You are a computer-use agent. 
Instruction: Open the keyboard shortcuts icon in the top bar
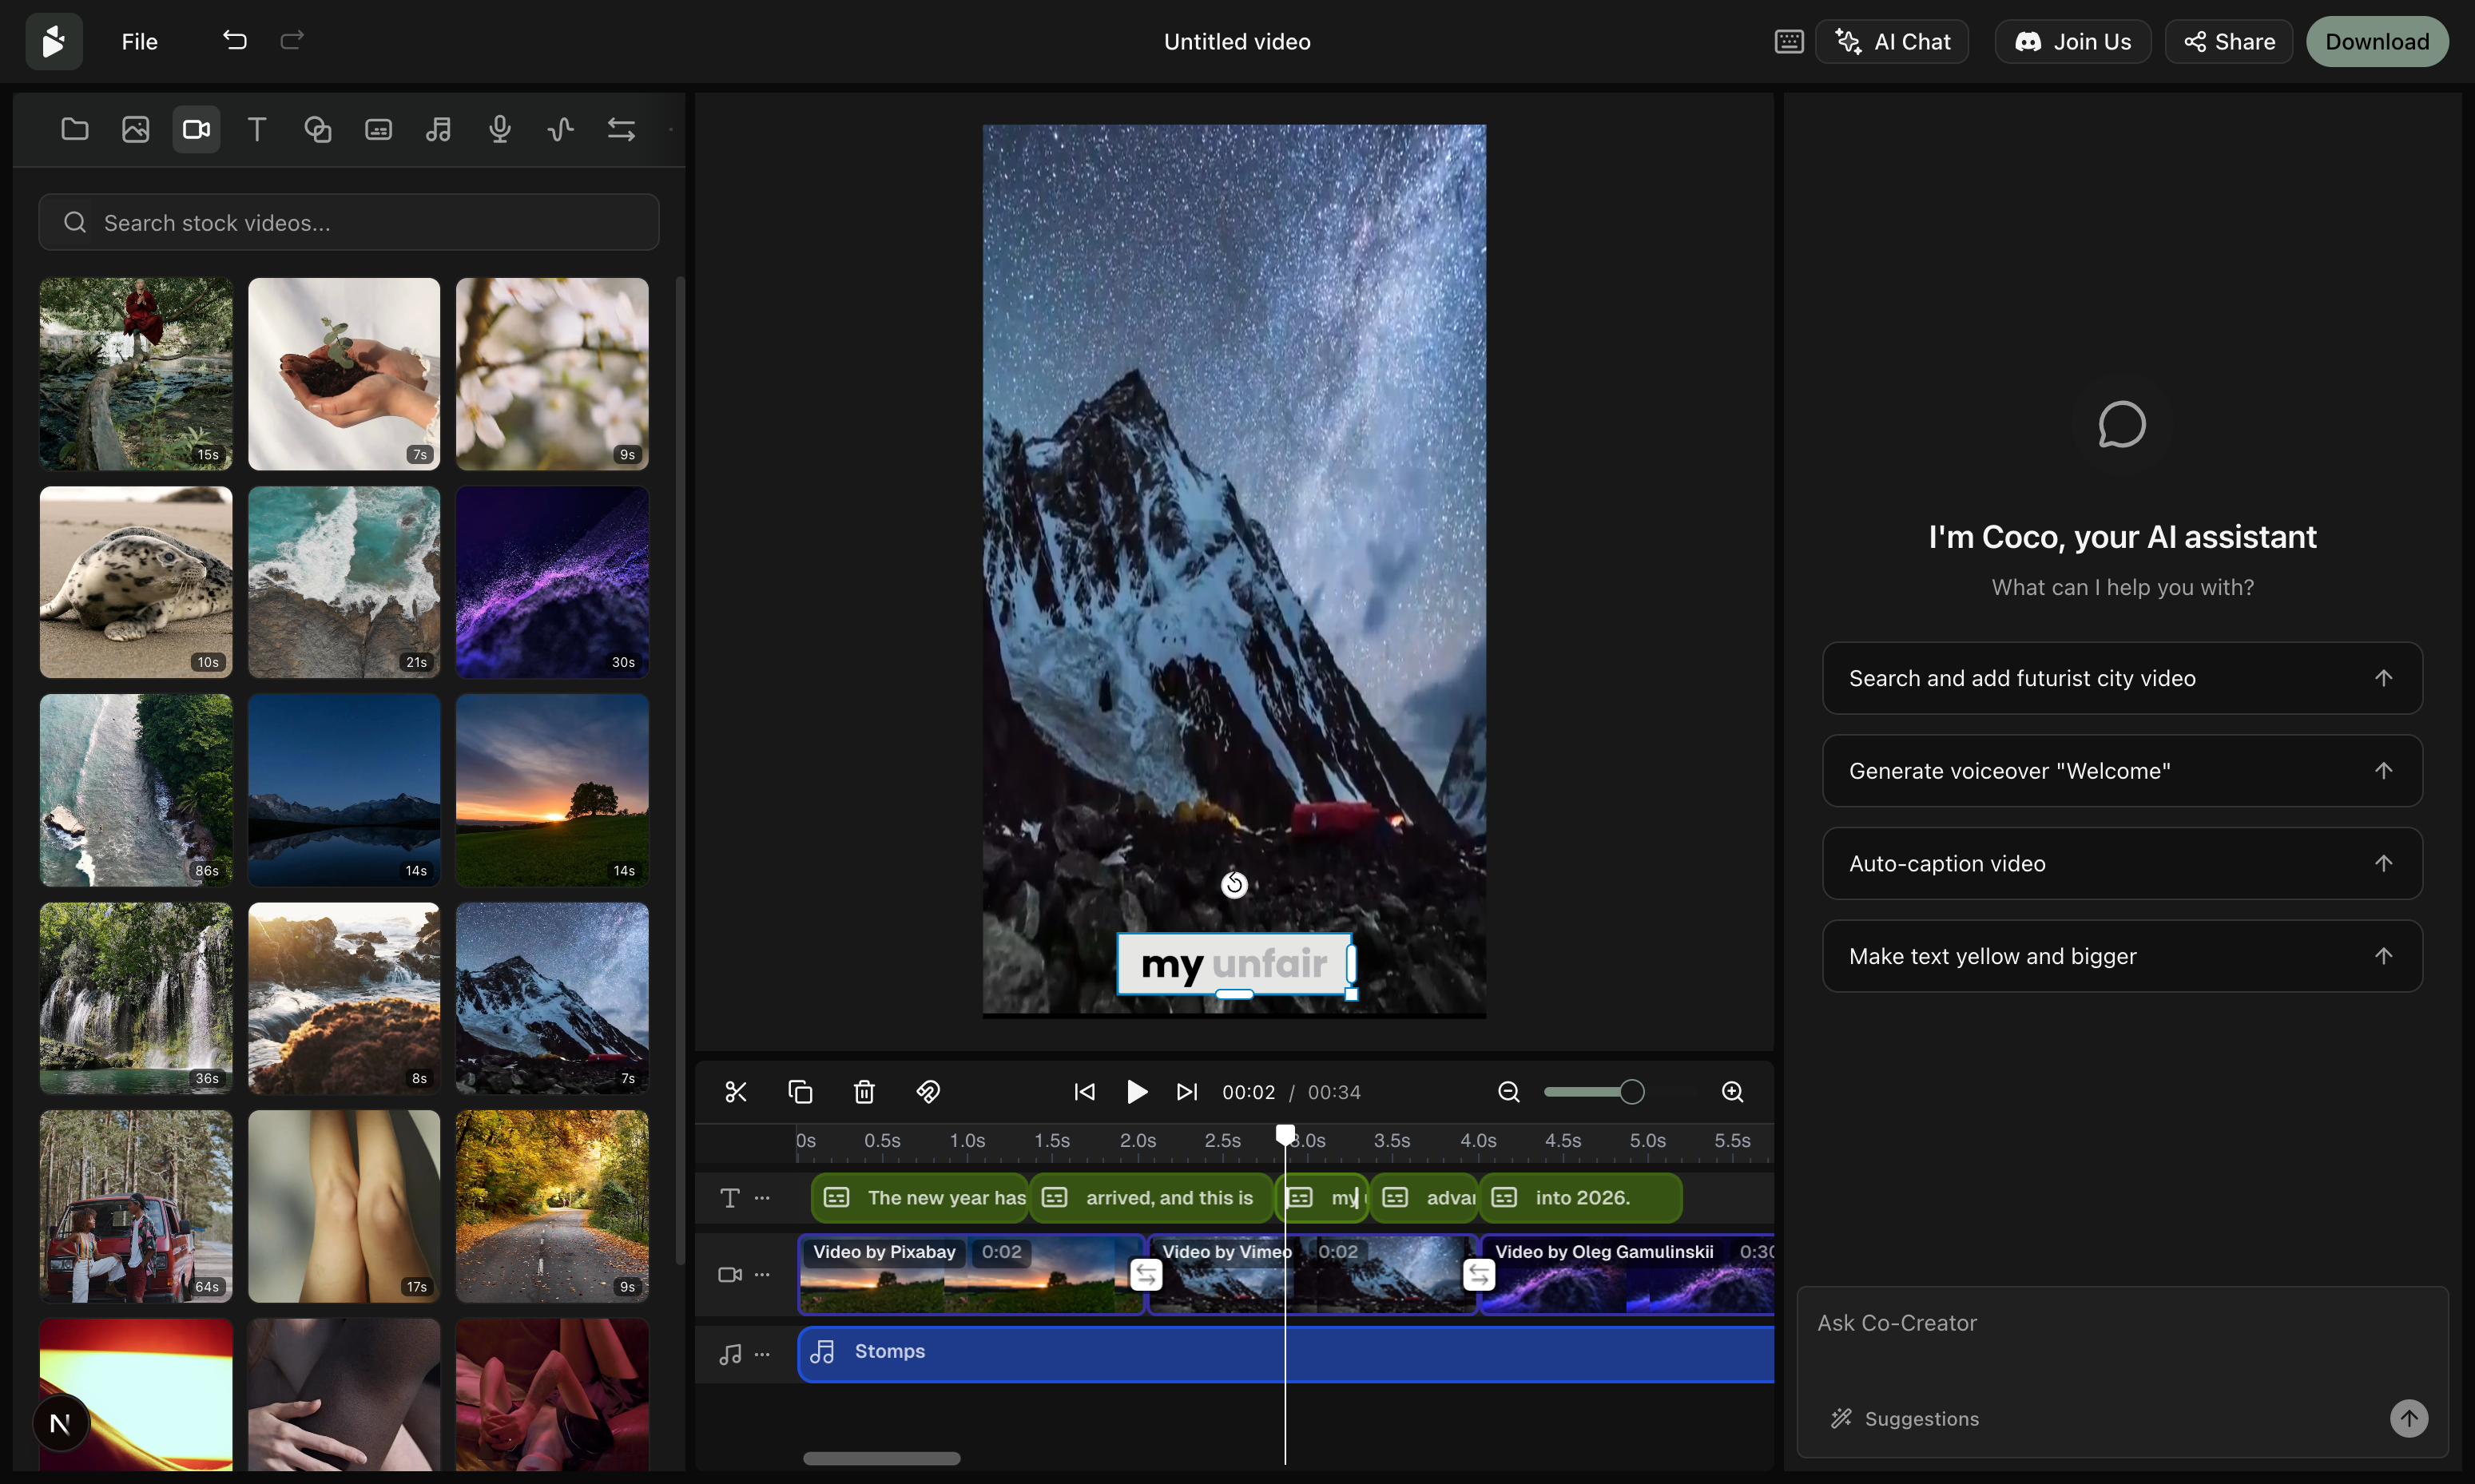pos(1788,41)
